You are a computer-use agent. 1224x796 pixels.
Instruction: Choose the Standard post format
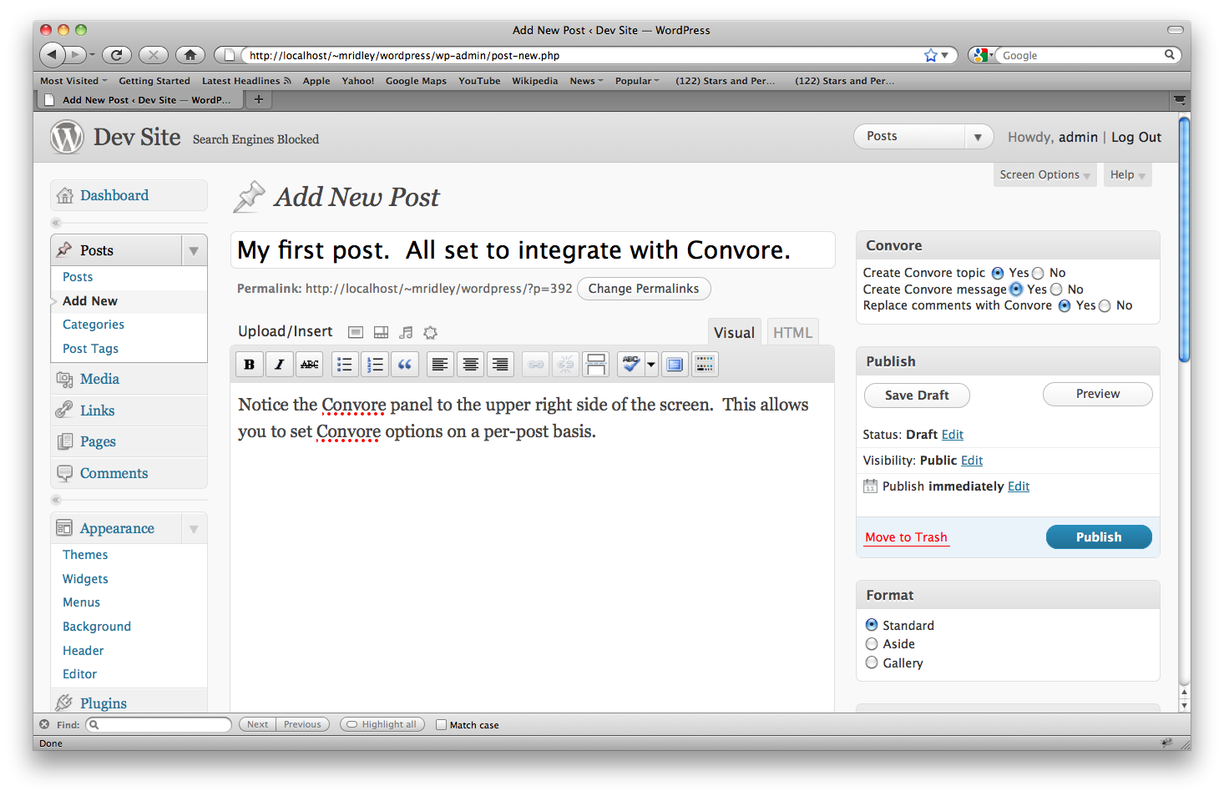pyautogui.click(x=872, y=625)
